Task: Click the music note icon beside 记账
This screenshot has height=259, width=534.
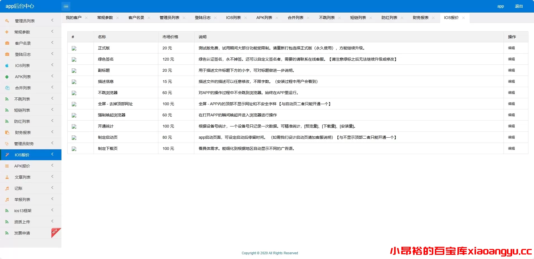Action: click(7, 188)
